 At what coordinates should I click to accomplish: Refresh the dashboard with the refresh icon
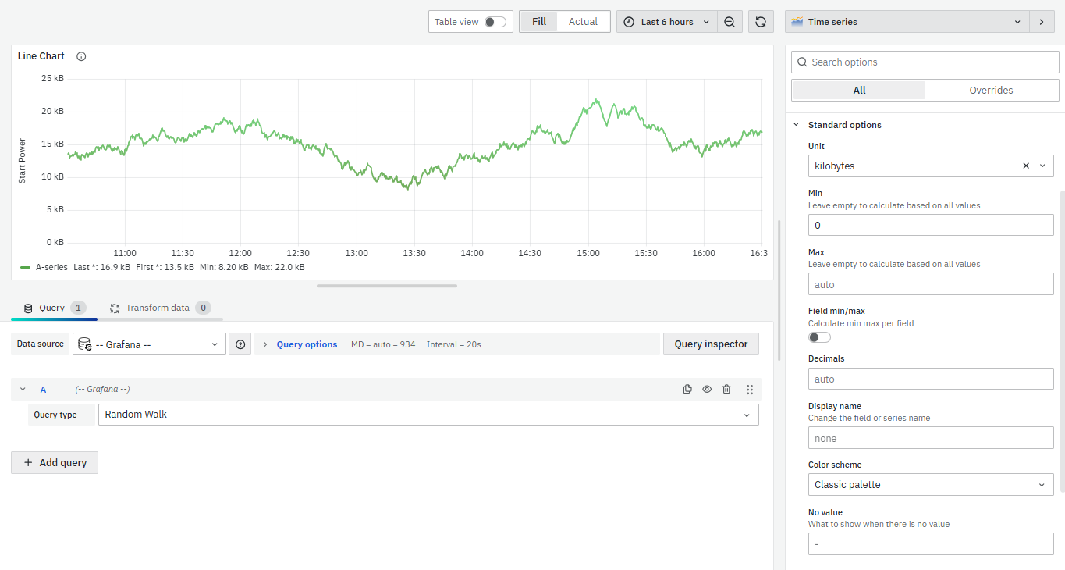click(x=761, y=22)
